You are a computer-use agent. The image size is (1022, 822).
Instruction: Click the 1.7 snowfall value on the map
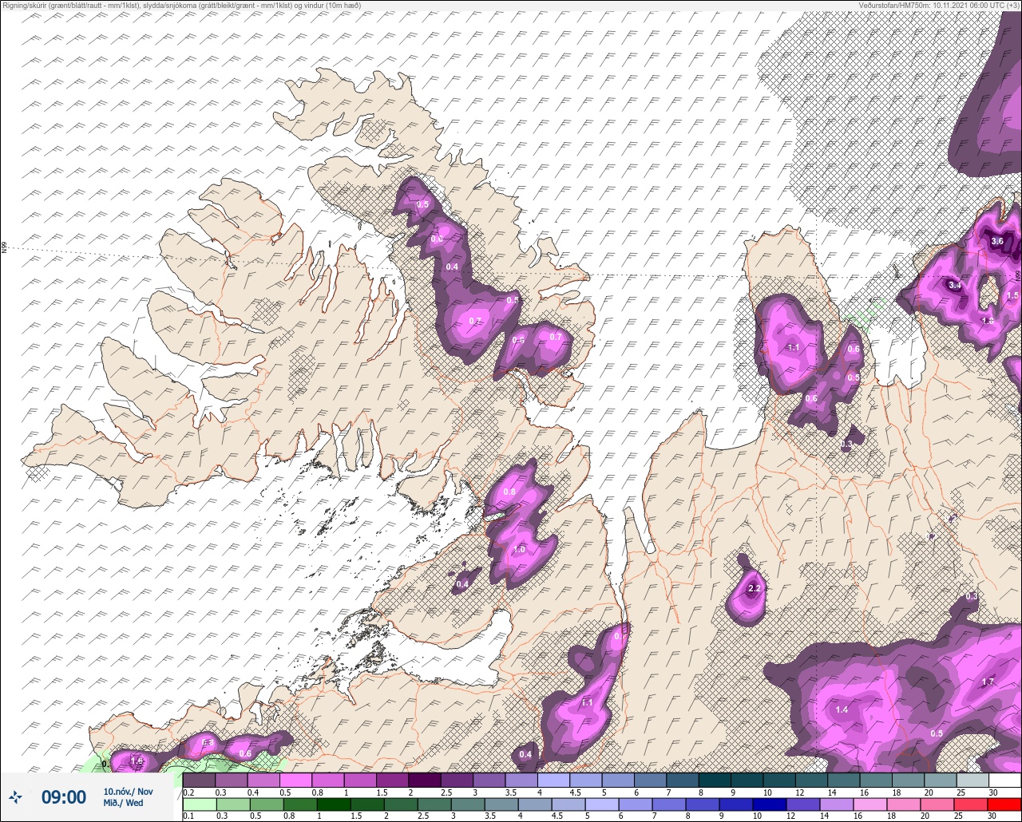tap(988, 682)
